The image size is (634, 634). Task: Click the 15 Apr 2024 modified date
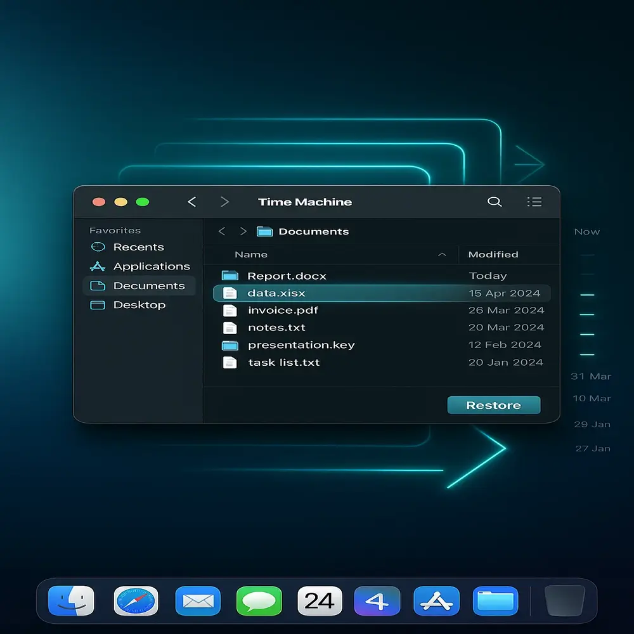(504, 293)
